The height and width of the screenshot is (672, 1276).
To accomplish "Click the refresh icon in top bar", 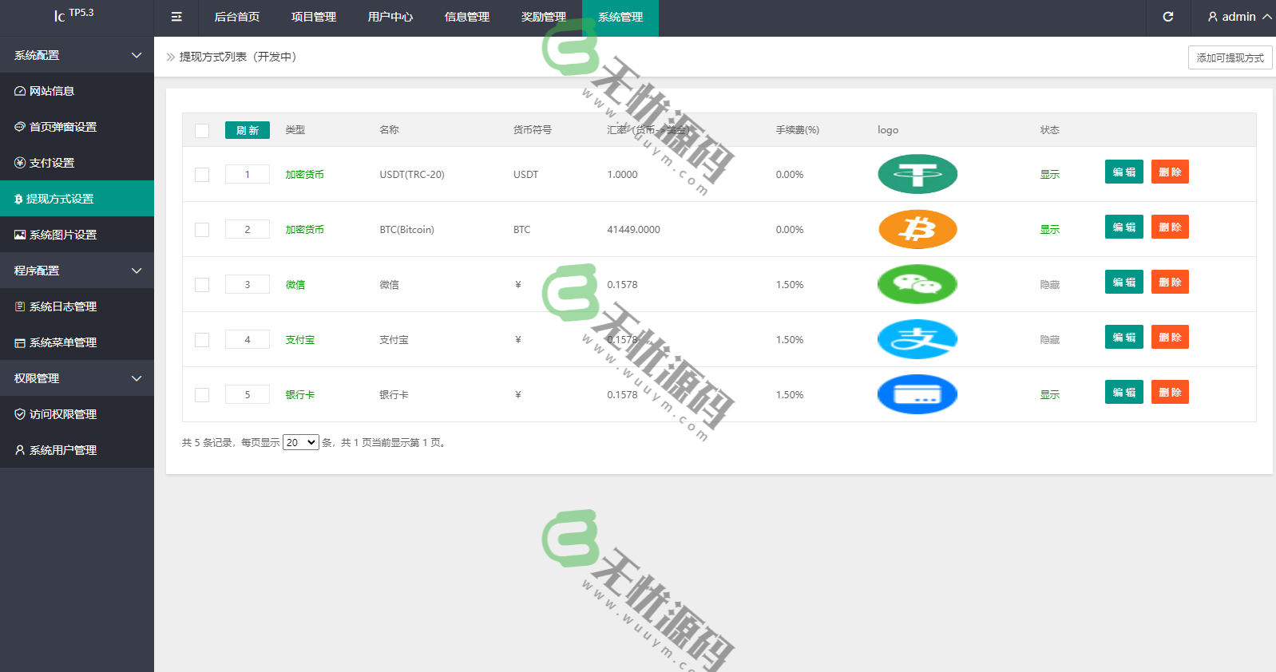I will click(1167, 17).
